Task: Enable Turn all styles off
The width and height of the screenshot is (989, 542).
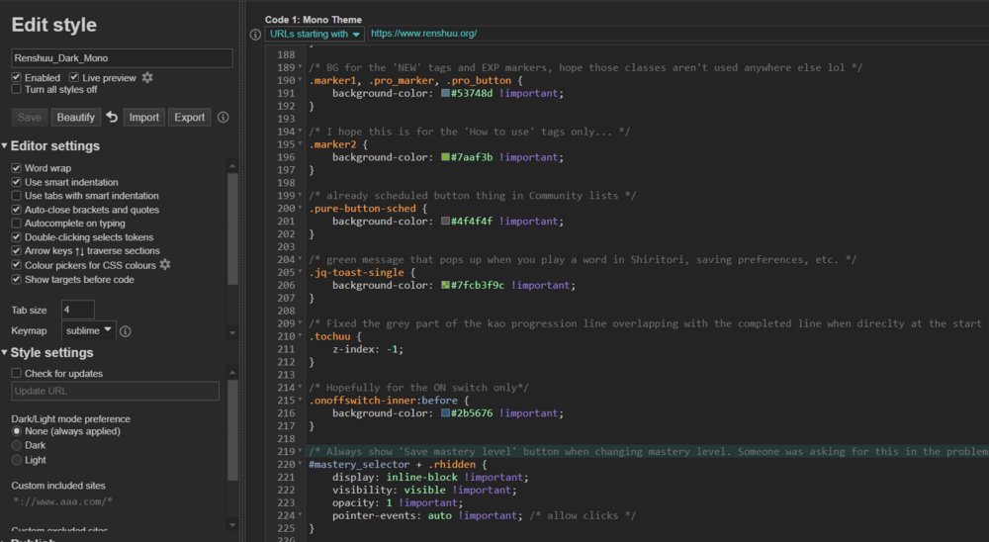Action: pos(17,89)
